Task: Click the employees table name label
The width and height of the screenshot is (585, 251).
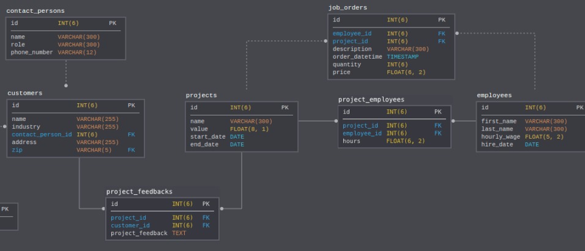Action: (x=494, y=95)
